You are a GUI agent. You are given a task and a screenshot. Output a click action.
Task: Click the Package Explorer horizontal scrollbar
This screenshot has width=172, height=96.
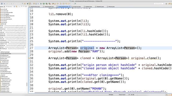coord(6,93)
